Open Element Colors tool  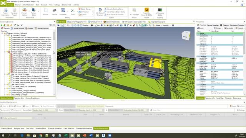(24, 12)
